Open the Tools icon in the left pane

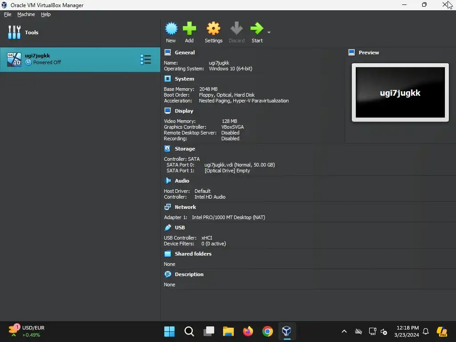coord(14,32)
